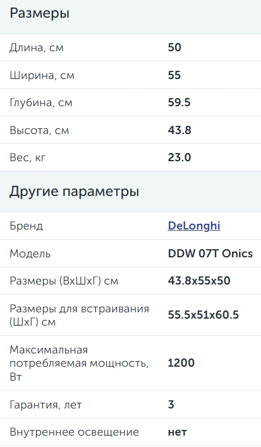Select the weight value 23.0
261x447 pixels.
179,157
